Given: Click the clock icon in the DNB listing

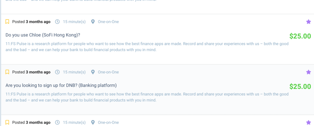Looking at the screenshot, I should point(57,72).
